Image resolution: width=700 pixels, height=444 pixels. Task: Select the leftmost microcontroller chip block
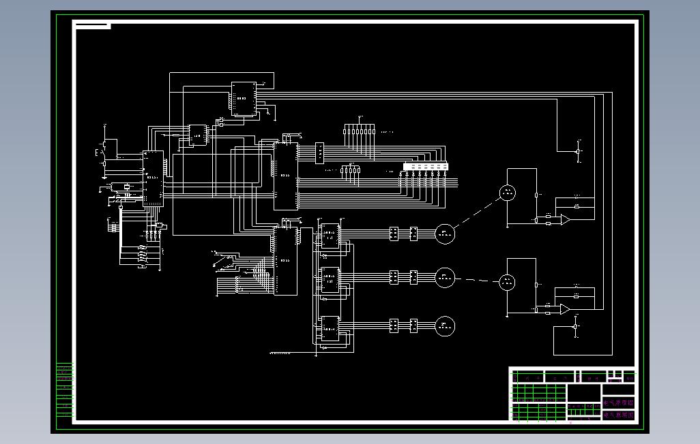pos(153,178)
